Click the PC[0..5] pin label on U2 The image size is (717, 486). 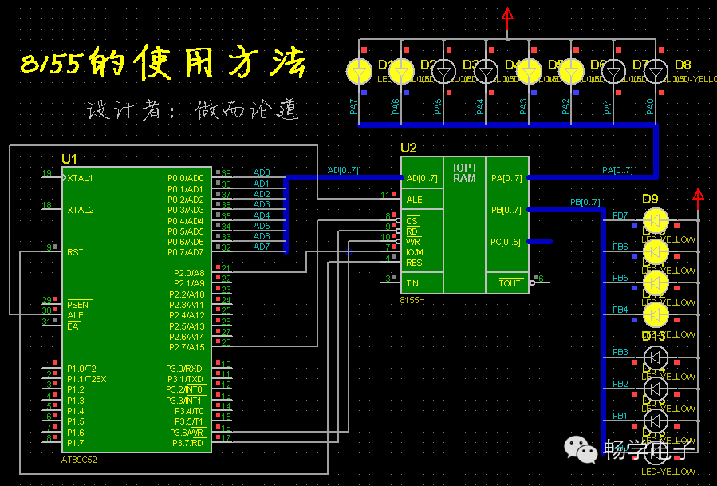[x=506, y=242]
